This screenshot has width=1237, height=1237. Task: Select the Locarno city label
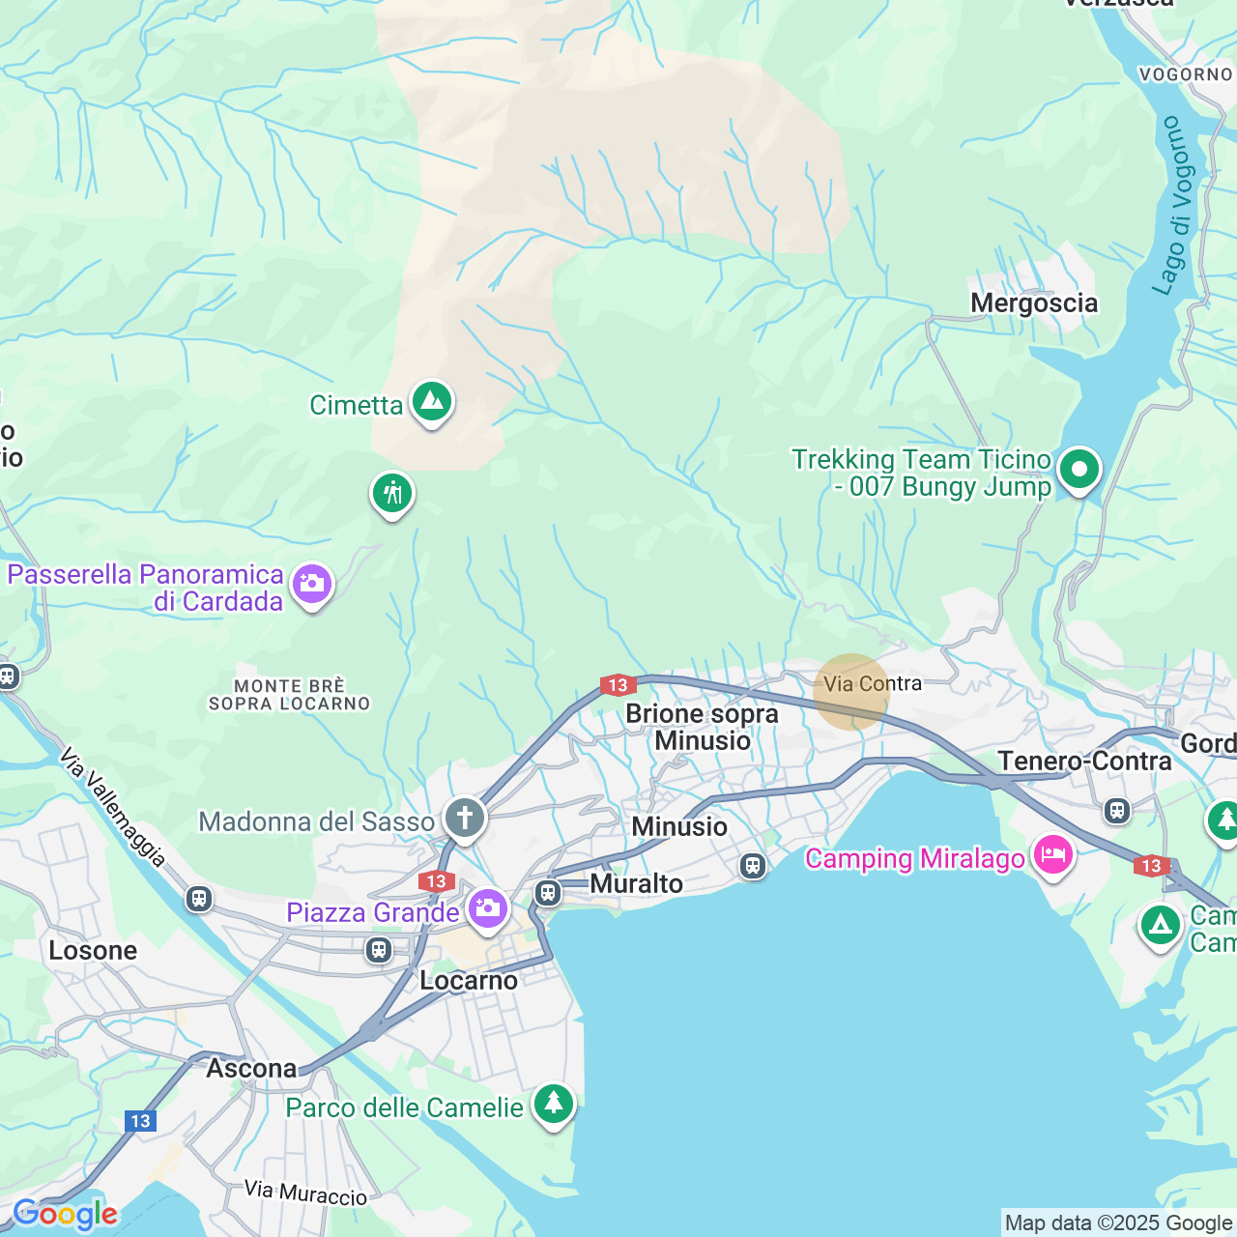pyautogui.click(x=469, y=980)
